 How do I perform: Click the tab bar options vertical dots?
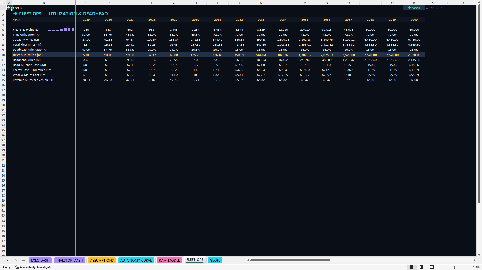(242, 260)
